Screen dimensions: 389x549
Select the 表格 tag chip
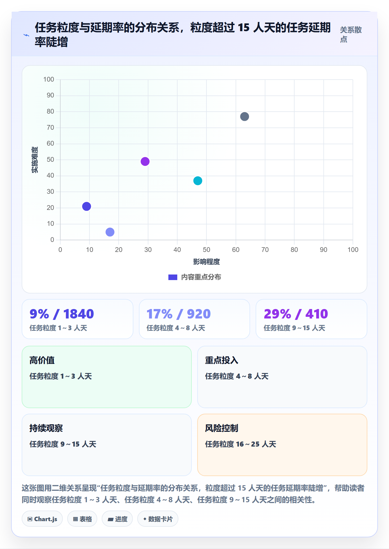82,519
